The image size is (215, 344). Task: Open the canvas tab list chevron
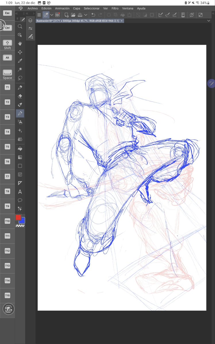(x=209, y=21)
